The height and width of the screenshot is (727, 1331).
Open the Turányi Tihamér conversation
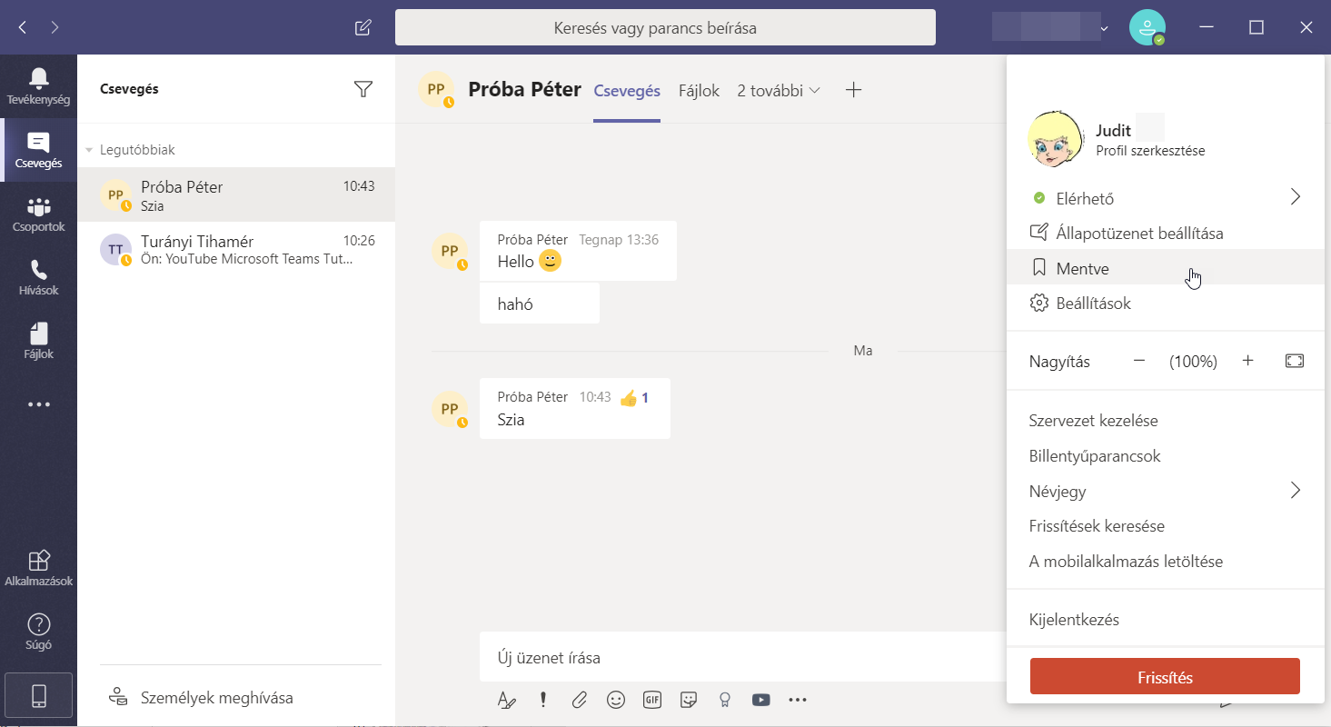(x=236, y=250)
